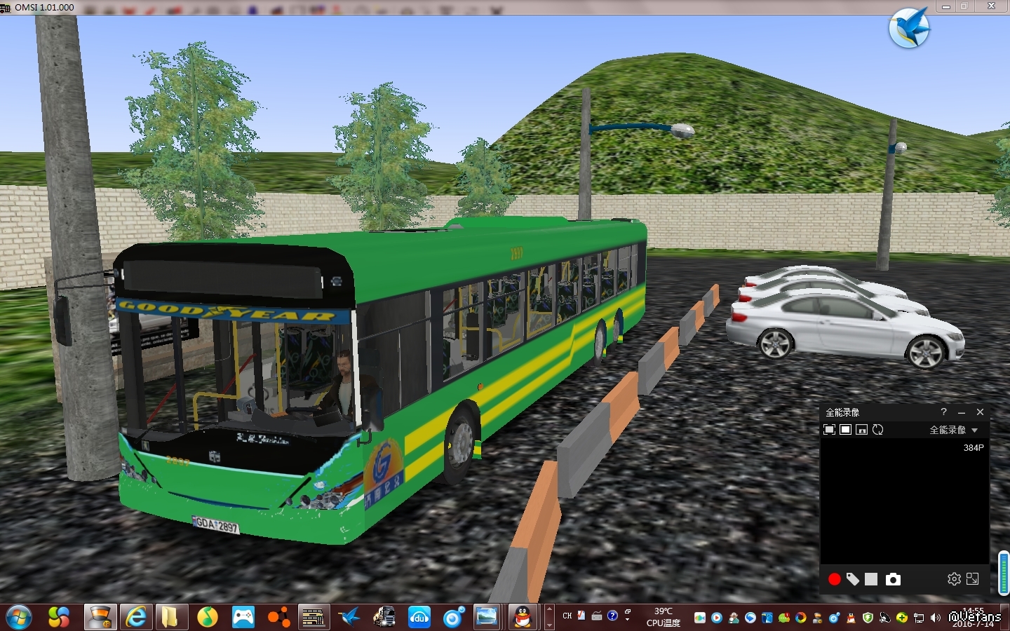This screenshot has height=631, width=1010.
Task: Select the fullscreen capture mode icon
Action: [829, 430]
